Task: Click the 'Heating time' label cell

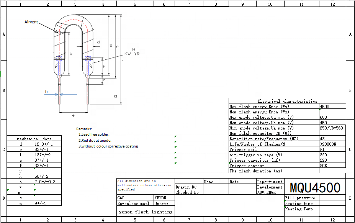Action: [302, 203]
